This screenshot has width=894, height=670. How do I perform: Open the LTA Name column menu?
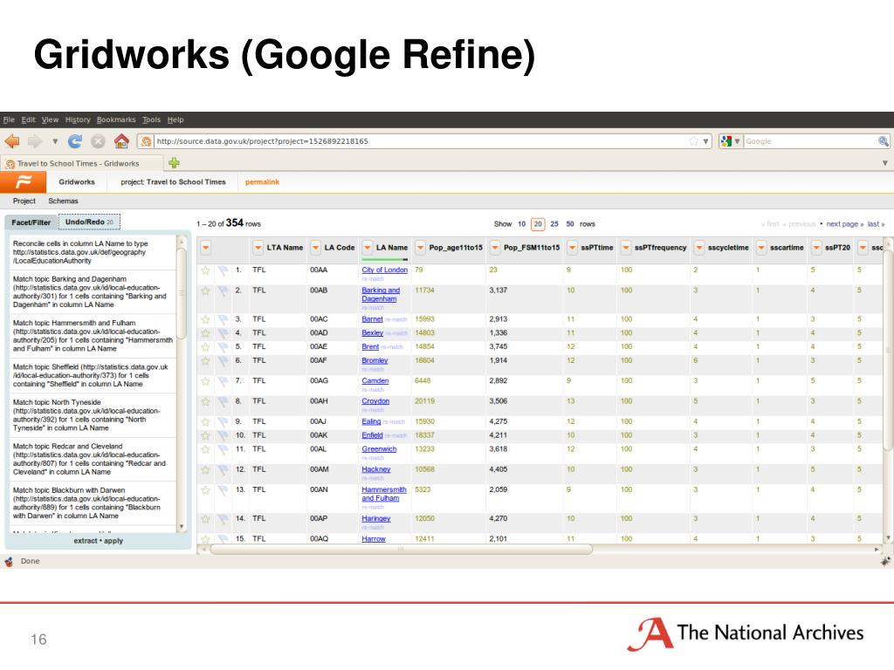(258, 248)
